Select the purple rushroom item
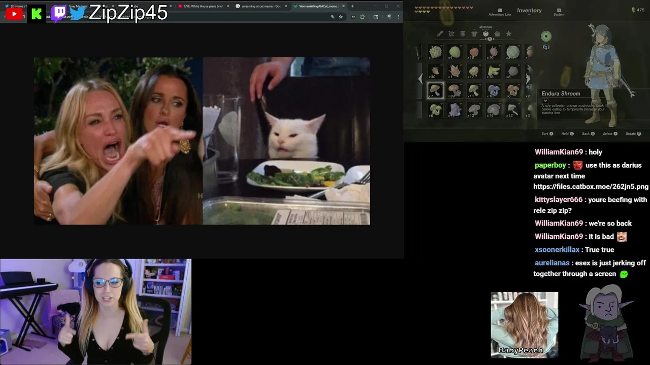The image size is (650, 365). pyautogui.click(x=454, y=109)
